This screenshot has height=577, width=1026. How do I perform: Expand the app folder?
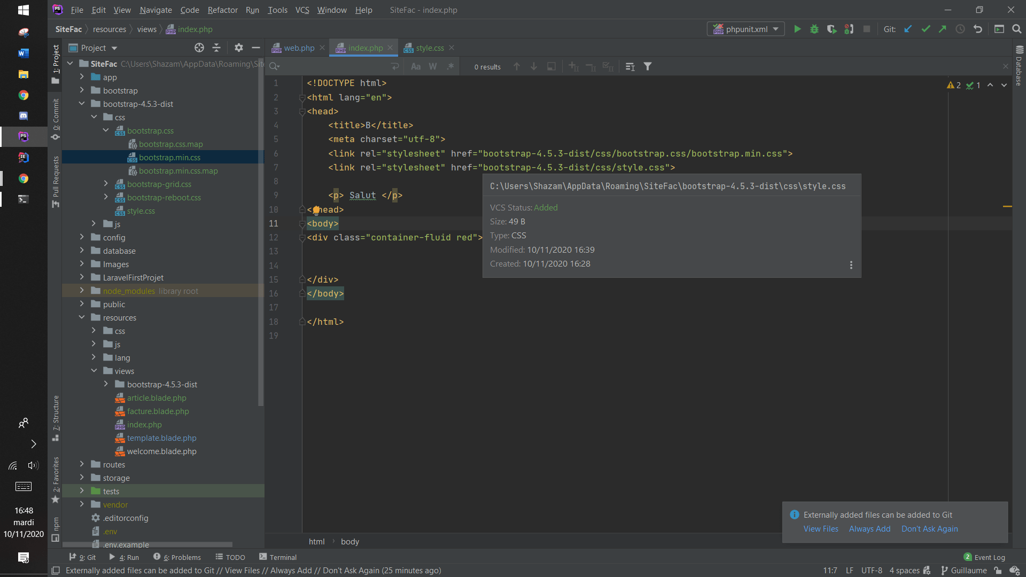pyautogui.click(x=82, y=77)
